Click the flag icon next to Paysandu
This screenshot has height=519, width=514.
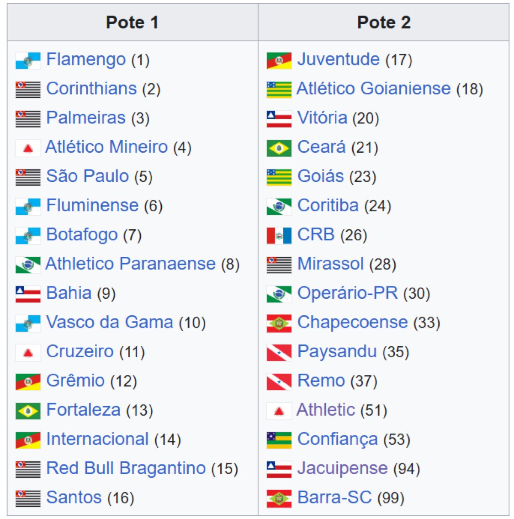tap(279, 352)
